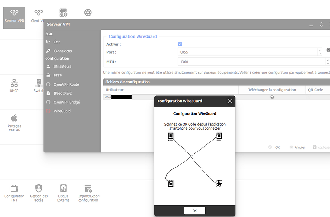The height and width of the screenshot is (217, 330).
Task: Uncheck the Activer WireGuard checkbox
Action: (180, 44)
